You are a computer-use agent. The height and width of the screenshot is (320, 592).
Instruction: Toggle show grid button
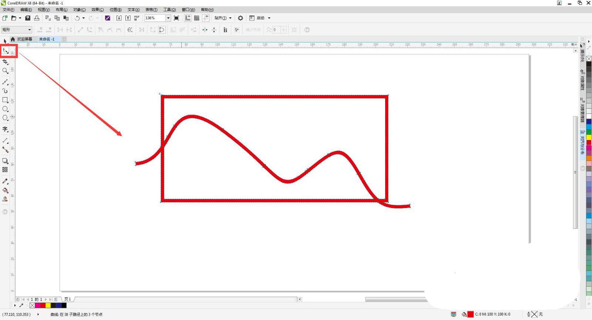(x=197, y=18)
